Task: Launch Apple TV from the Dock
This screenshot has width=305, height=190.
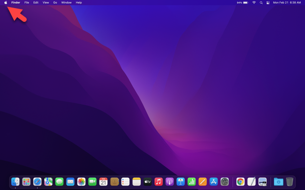Action: [x=147, y=181]
